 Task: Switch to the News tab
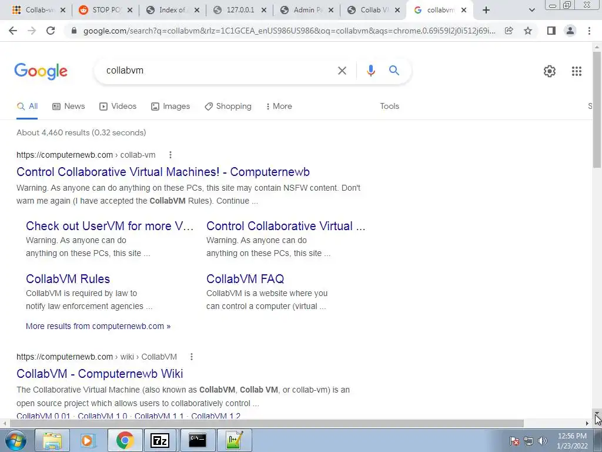[x=69, y=107]
